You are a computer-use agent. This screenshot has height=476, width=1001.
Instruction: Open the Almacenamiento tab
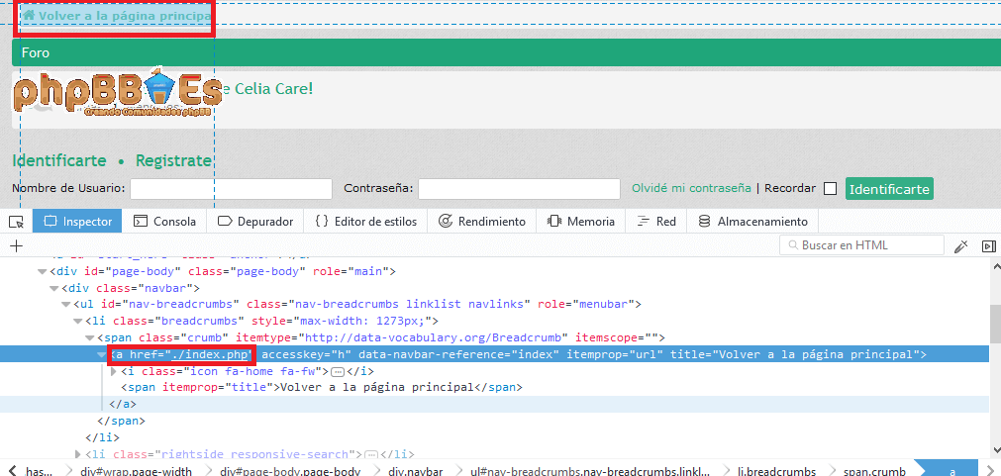(x=752, y=222)
